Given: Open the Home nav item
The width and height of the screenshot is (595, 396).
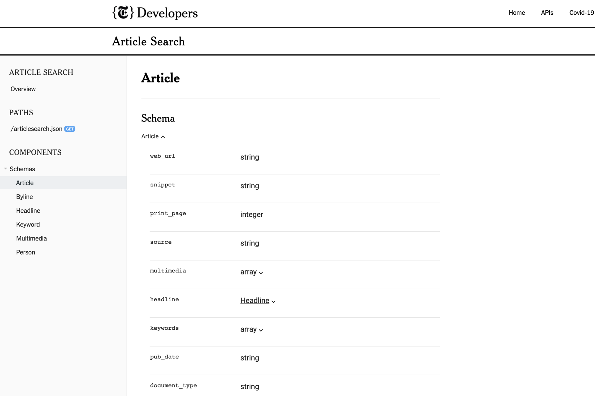Looking at the screenshot, I should coord(516,13).
